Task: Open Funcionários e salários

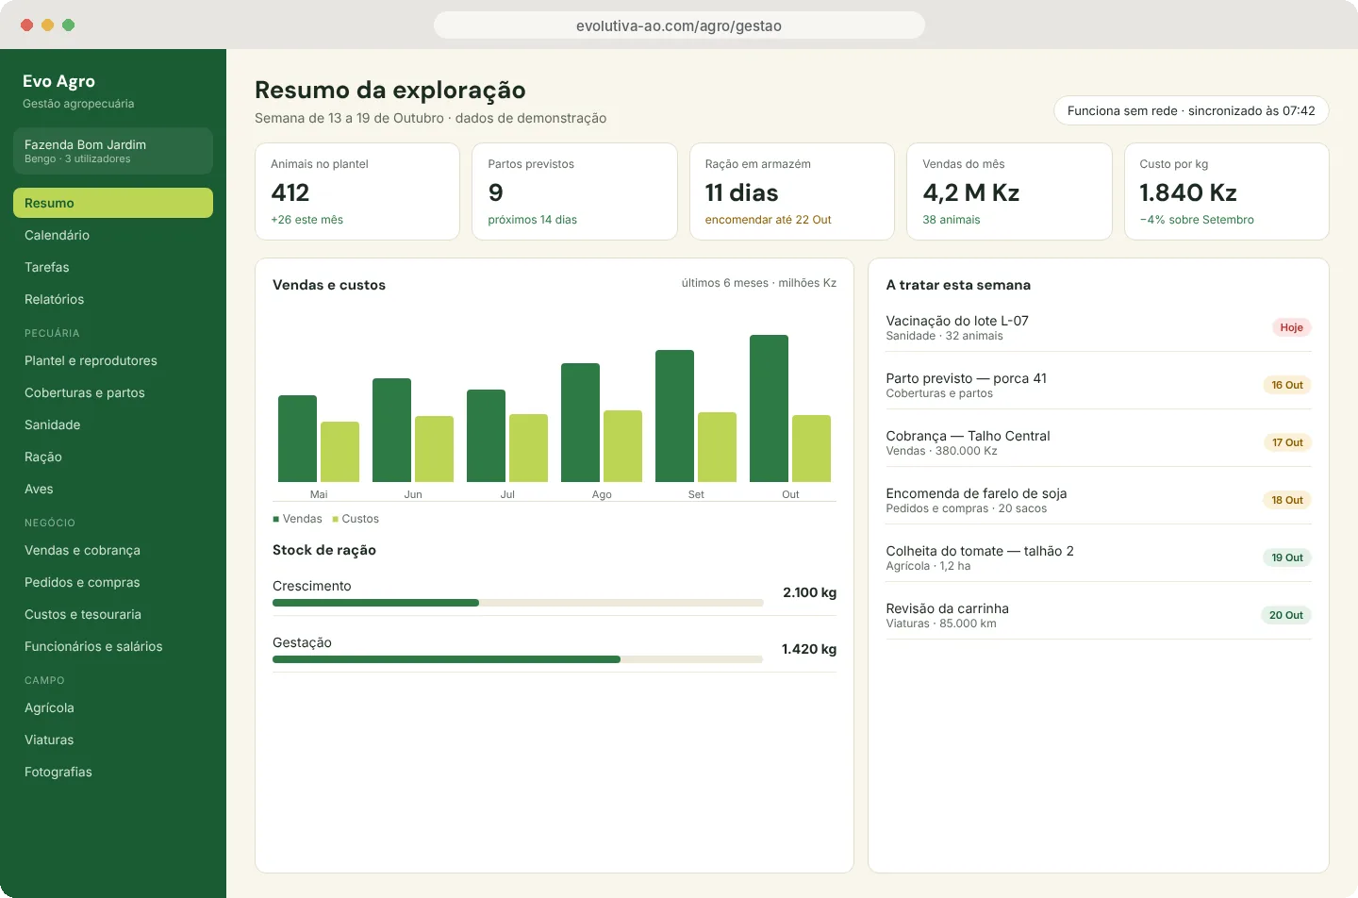Action: click(113, 646)
